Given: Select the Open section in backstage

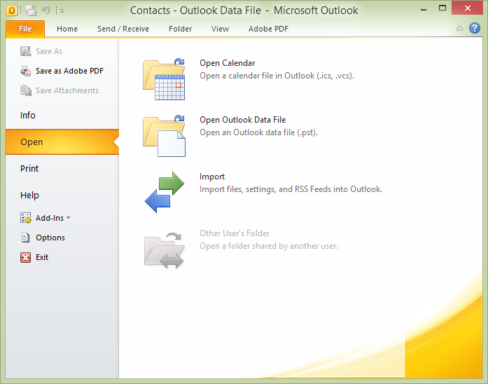Looking at the screenshot, I should (62, 142).
